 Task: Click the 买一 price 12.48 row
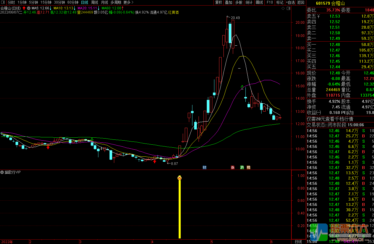pyautogui.click(x=340, y=45)
